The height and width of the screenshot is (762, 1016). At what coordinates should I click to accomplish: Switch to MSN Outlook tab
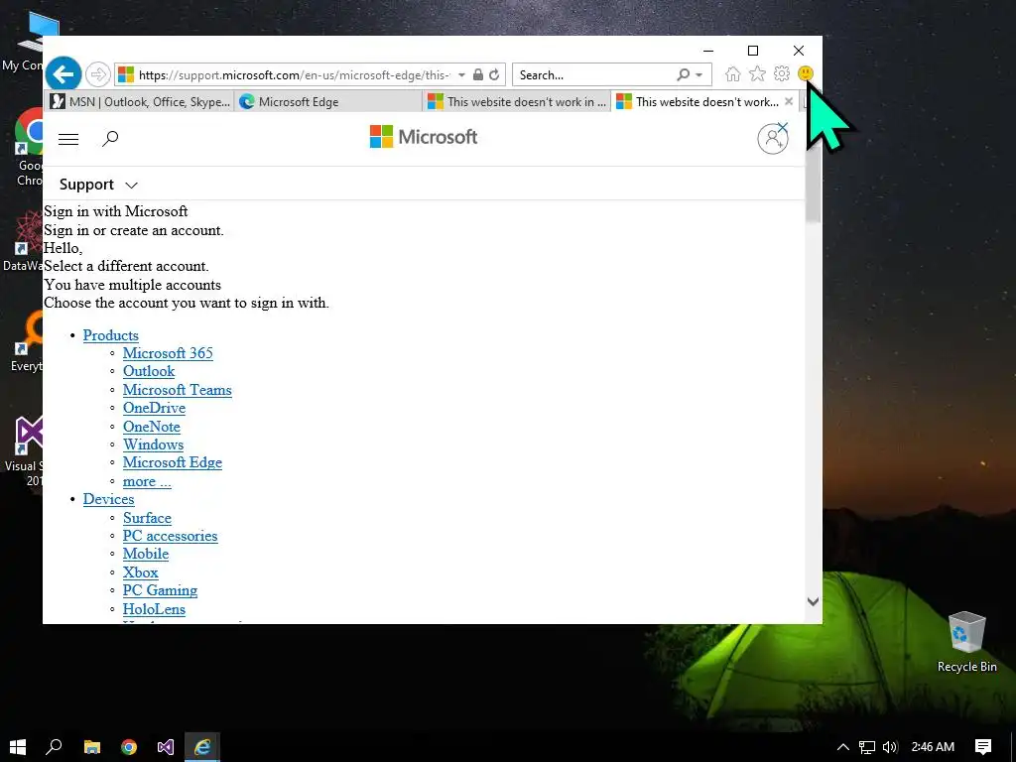point(140,102)
